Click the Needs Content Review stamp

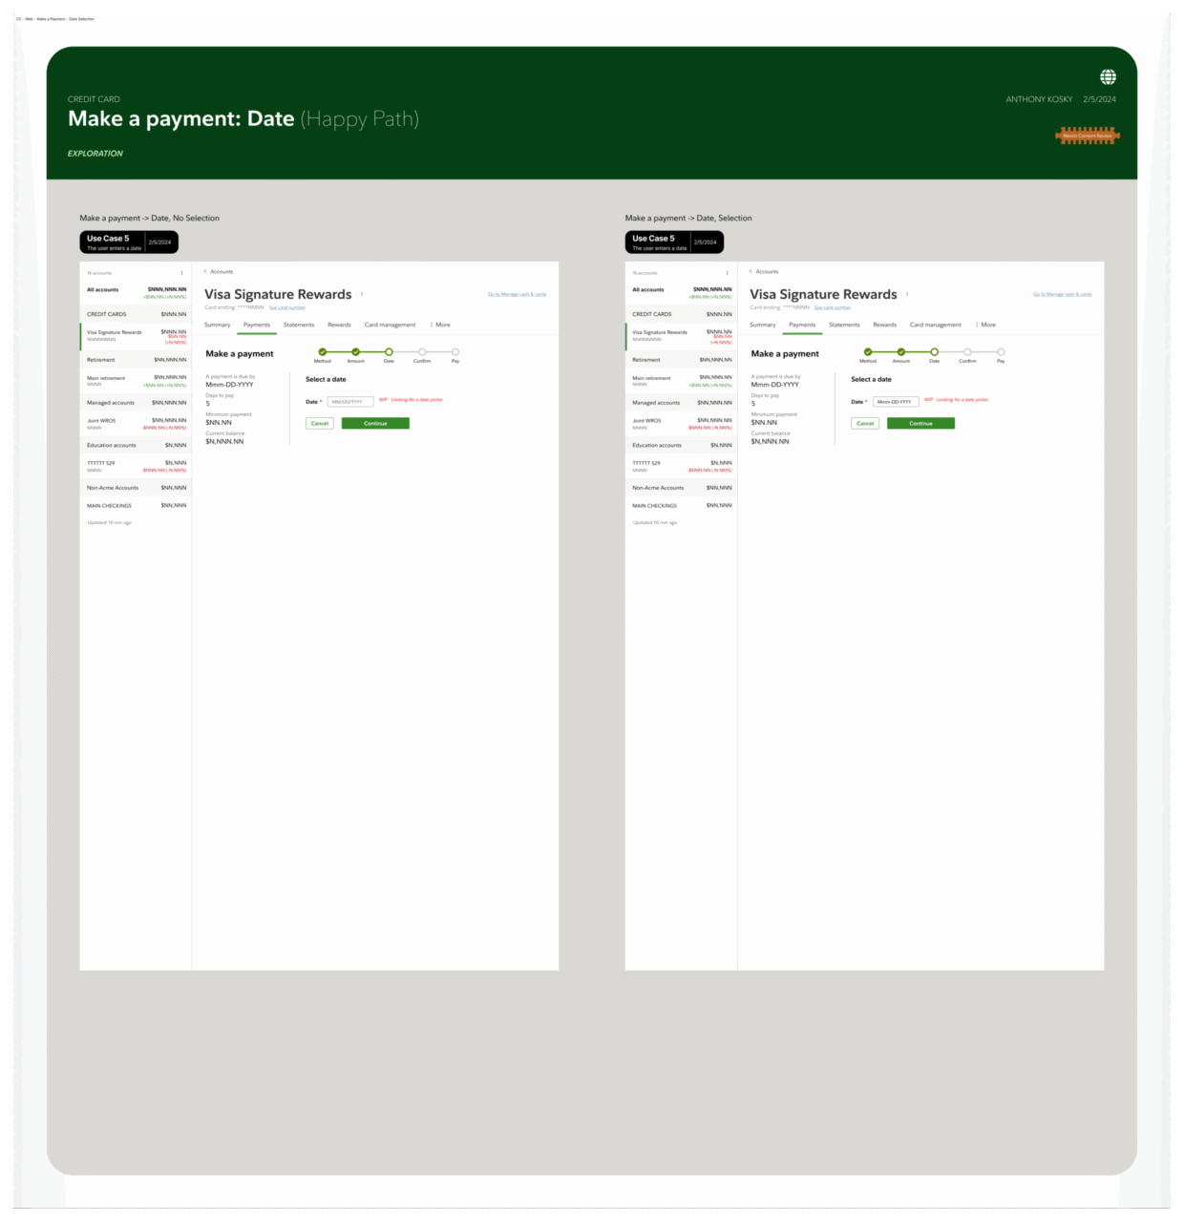[1087, 135]
